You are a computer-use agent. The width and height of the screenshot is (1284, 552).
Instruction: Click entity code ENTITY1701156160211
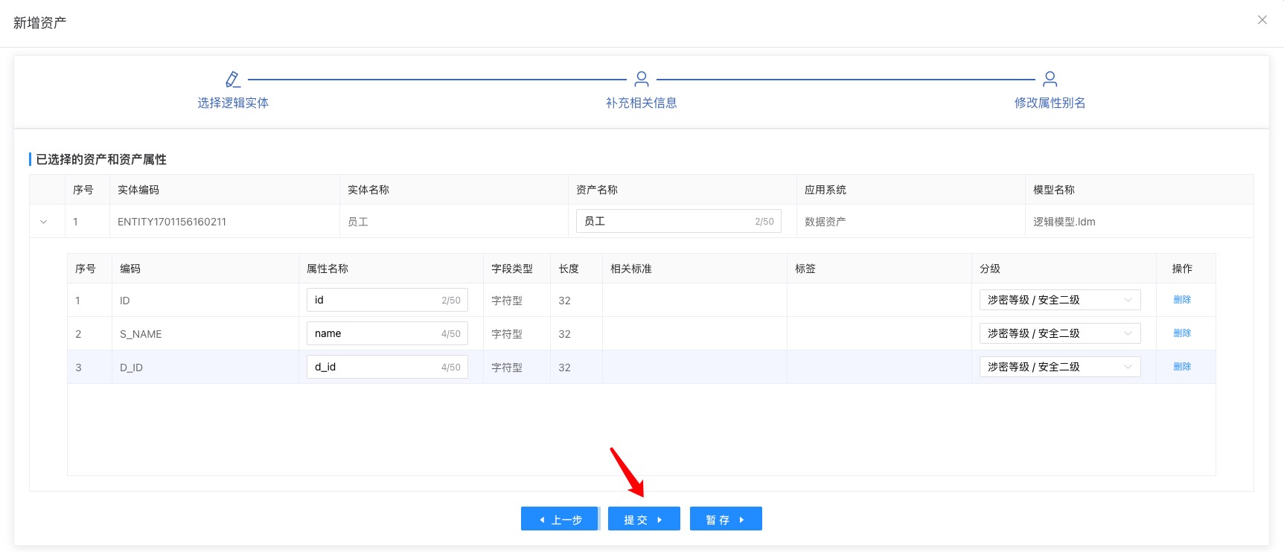pos(172,222)
